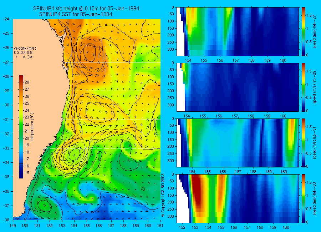
Task: Click the "22" label on the temperature colorbar
Action: pyautogui.click(x=27, y=124)
